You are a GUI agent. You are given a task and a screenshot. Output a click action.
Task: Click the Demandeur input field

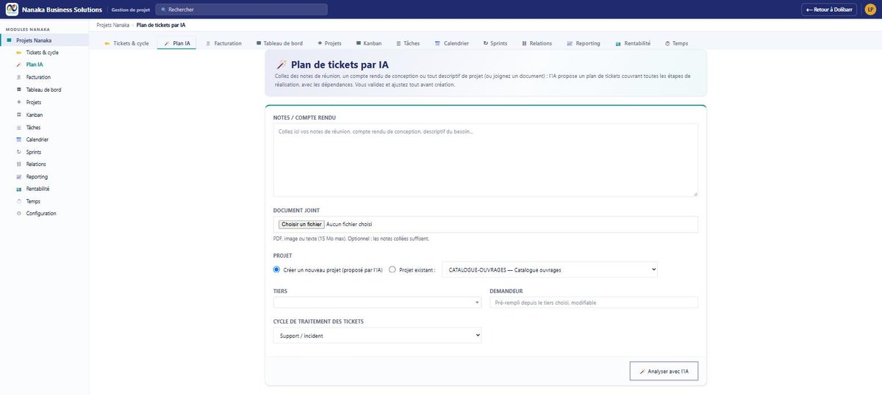pyautogui.click(x=594, y=302)
